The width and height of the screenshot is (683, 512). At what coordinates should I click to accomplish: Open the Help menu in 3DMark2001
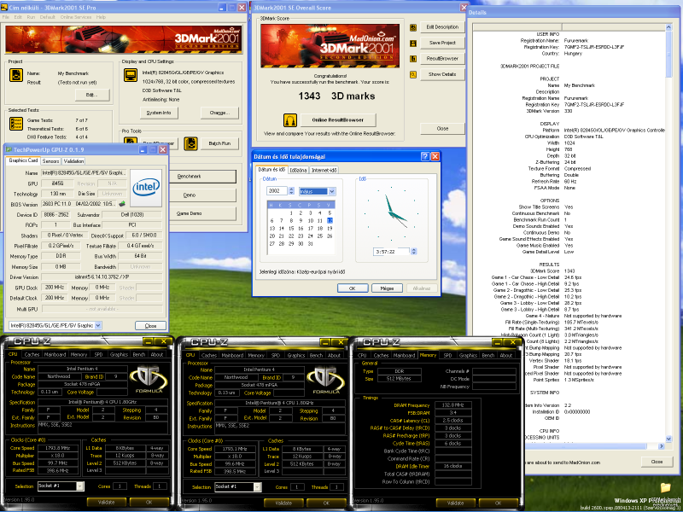coord(101,17)
